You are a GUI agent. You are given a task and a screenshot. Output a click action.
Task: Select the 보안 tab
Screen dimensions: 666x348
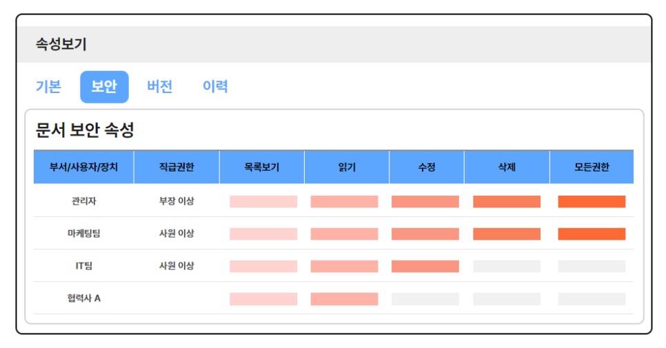[x=105, y=87]
